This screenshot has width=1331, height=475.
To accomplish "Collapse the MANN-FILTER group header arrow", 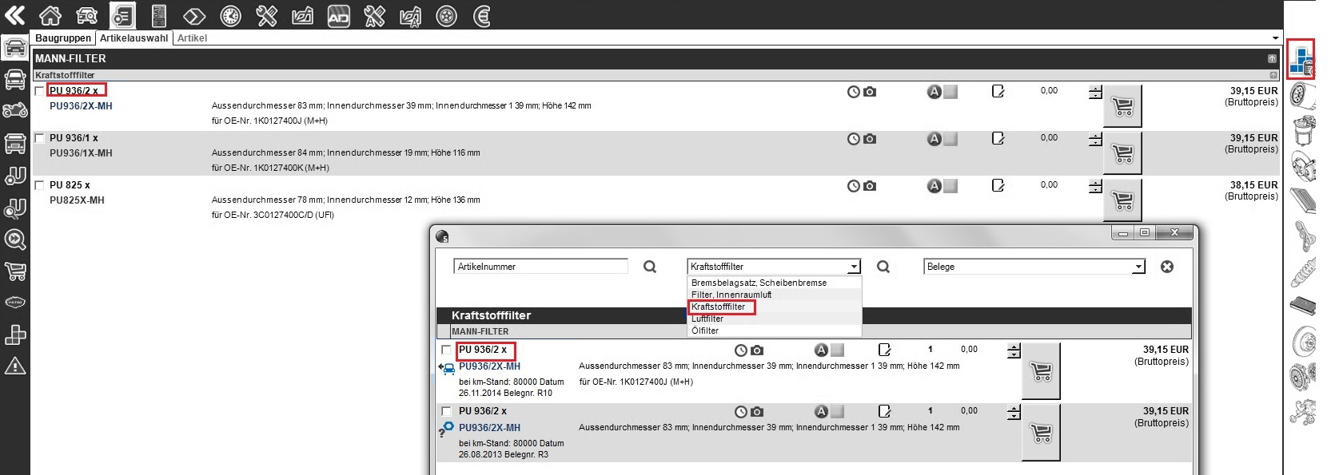I will tap(1272, 58).
